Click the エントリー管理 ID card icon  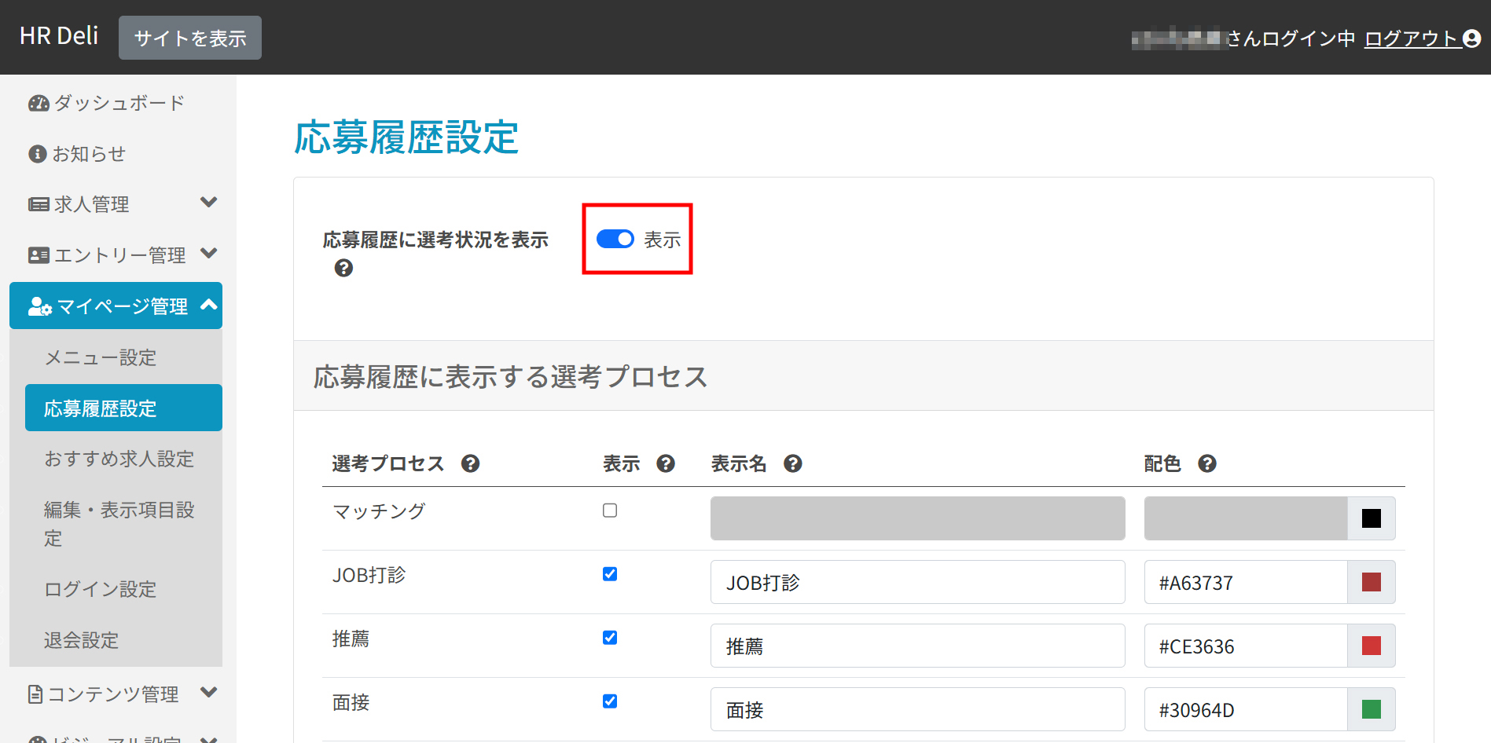[39, 255]
